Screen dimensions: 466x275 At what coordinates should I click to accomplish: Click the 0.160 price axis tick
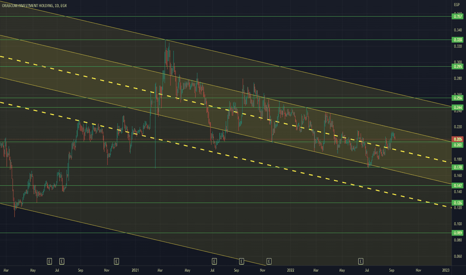[x=458, y=175]
